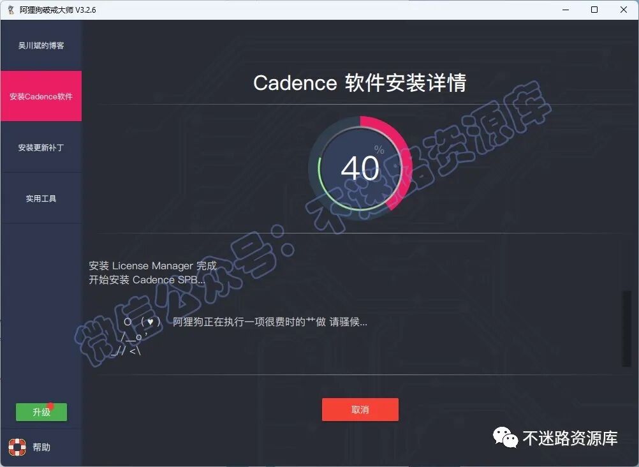
Task: Open the 安装更新补丁 sidebar tab
Action: click(41, 147)
